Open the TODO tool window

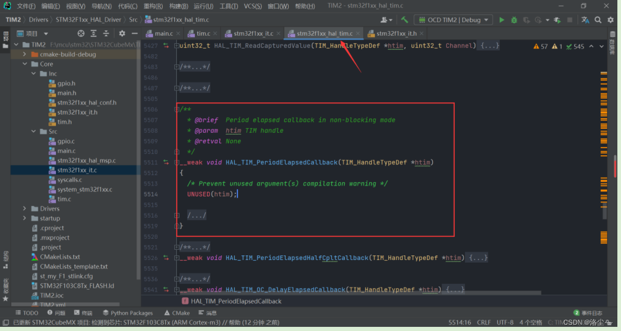[27, 313]
